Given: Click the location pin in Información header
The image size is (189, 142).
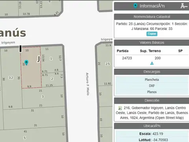Looking at the screenshot, I should tap(135, 6).
